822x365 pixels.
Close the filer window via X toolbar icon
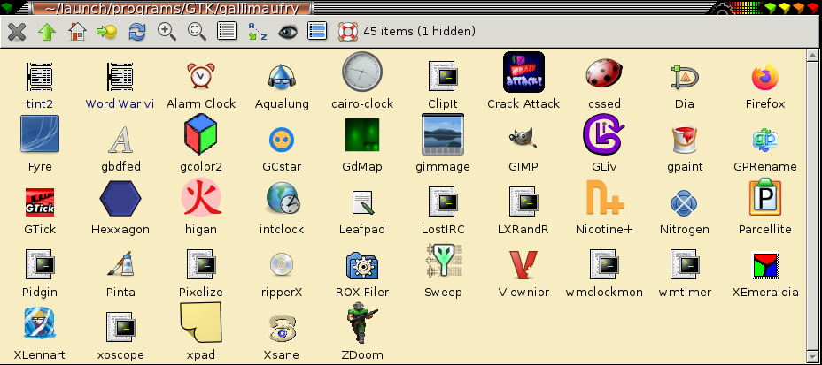pyautogui.click(x=17, y=32)
